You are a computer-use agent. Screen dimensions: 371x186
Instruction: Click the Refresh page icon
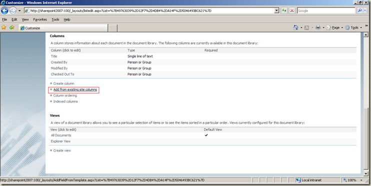284,10
